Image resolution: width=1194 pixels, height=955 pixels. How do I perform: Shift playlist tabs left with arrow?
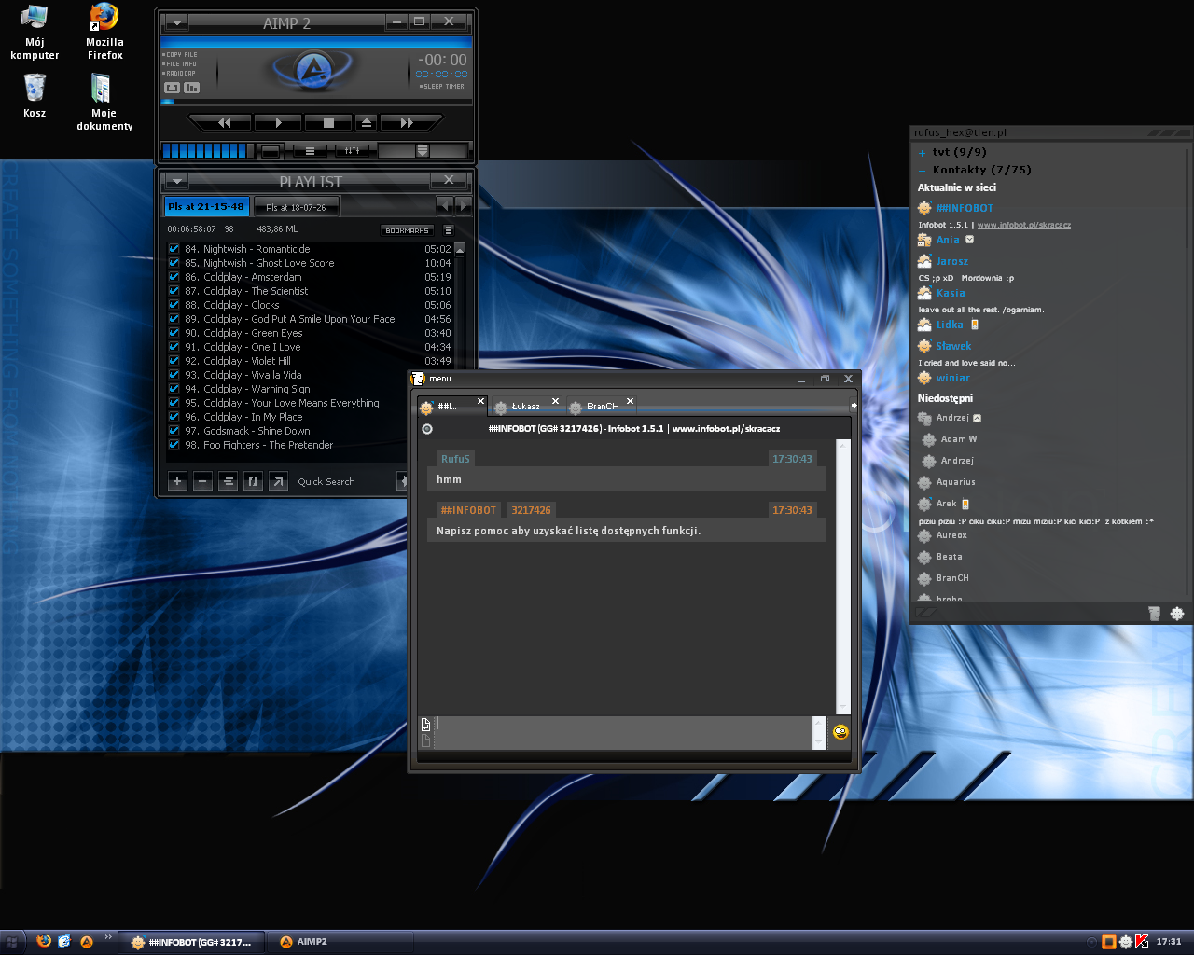tap(444, 205)
